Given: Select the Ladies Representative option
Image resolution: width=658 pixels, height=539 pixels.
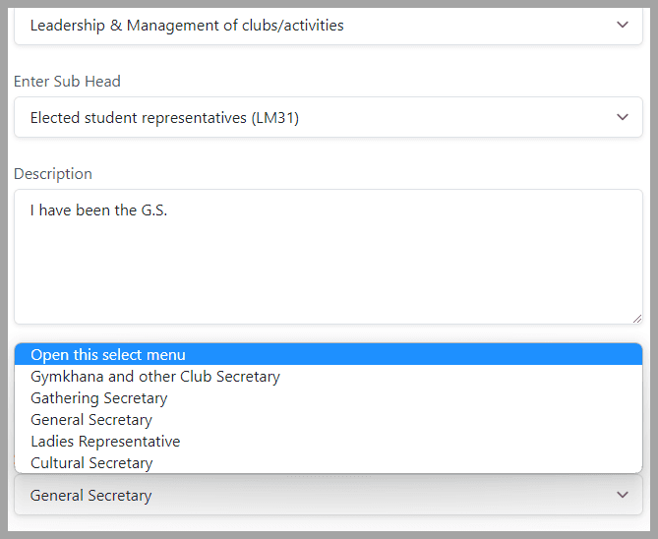Looking at the screenshot, I should click(329, 442).
